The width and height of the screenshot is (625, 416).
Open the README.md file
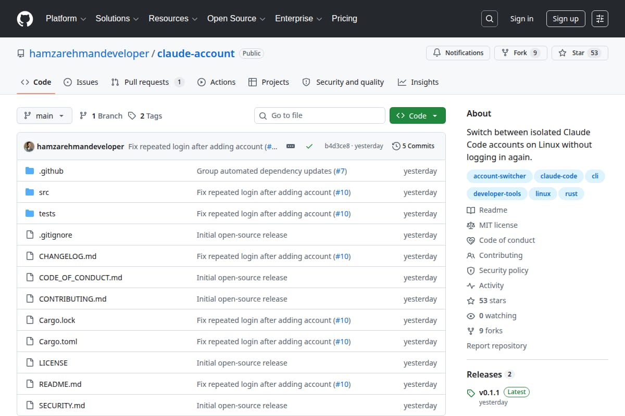coord(60,384)
